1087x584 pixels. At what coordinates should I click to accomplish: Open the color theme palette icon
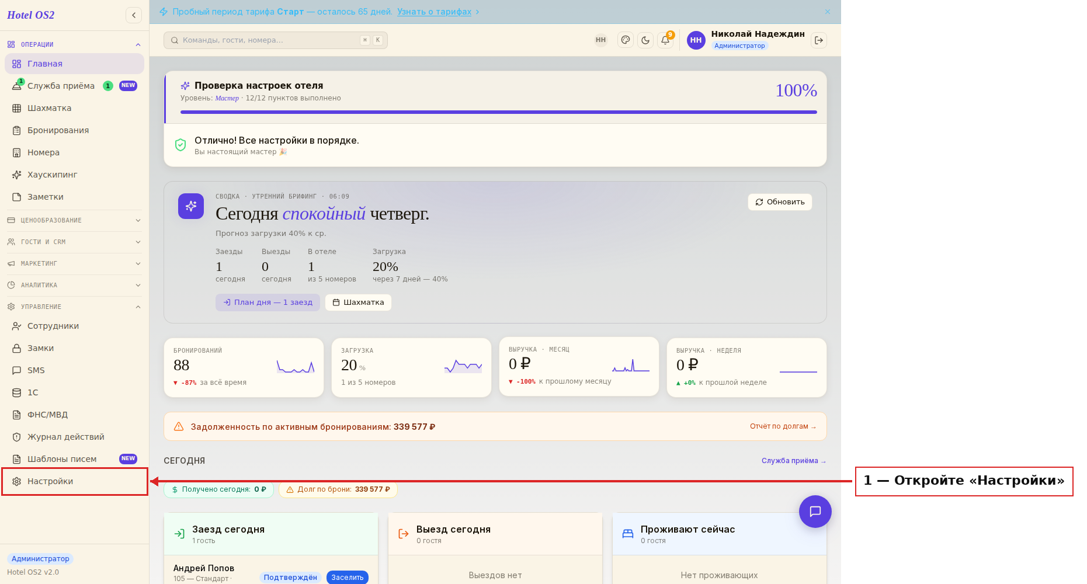[626, 40]
